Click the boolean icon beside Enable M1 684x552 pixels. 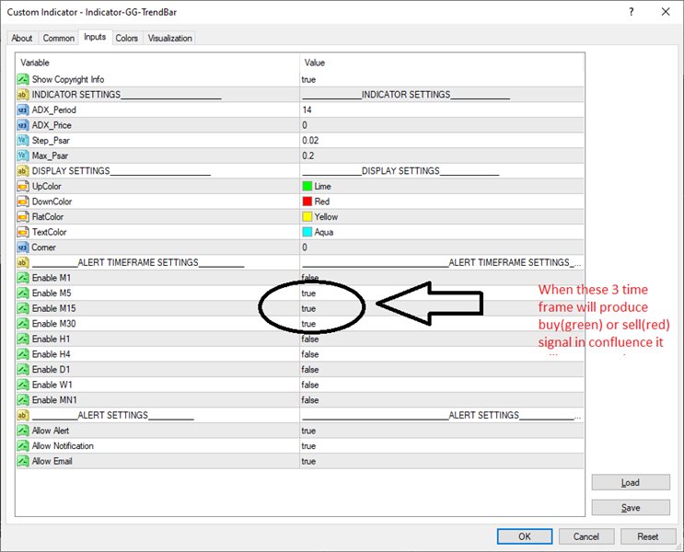point(23,278)
